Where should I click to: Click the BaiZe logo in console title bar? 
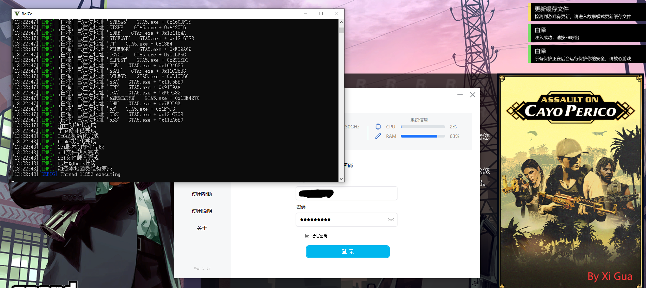click(17, 14)
